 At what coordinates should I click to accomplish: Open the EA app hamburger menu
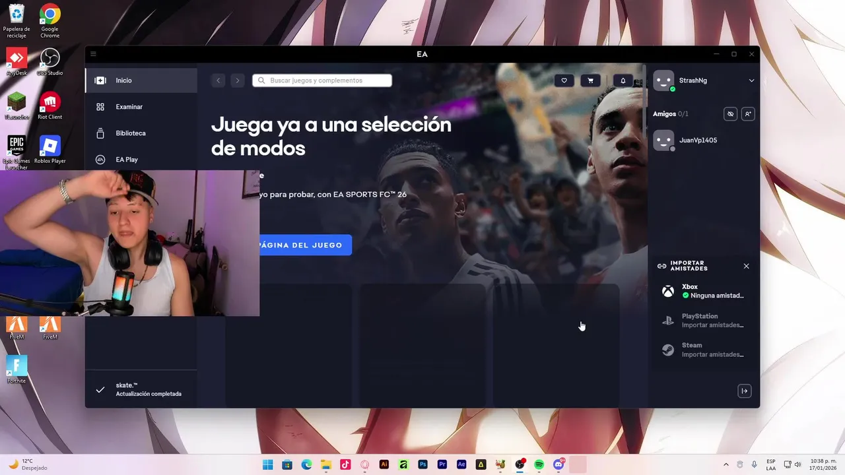pyautogui.click(x=93, y=54)
